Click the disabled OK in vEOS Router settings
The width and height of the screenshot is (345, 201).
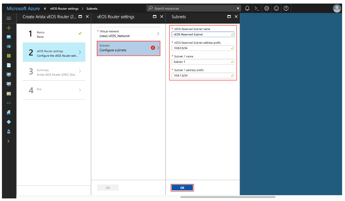tap(108, 187)
